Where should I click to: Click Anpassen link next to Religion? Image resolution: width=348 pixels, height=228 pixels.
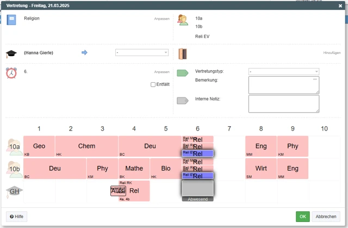[x=161, y=19]
